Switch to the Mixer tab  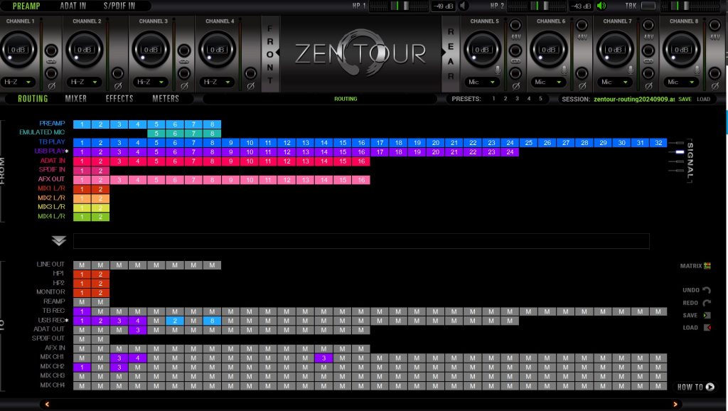[x=76, y=99]
